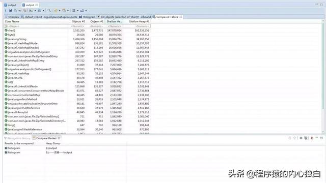Select the byte[] class icon

6,35
